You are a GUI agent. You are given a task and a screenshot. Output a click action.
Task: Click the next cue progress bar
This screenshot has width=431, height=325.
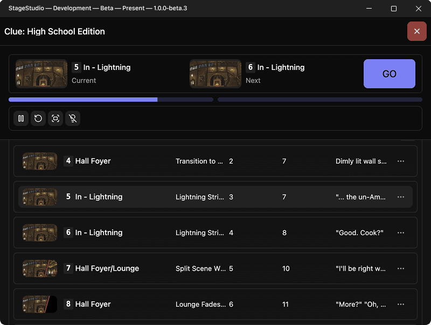tap(320, 100)
